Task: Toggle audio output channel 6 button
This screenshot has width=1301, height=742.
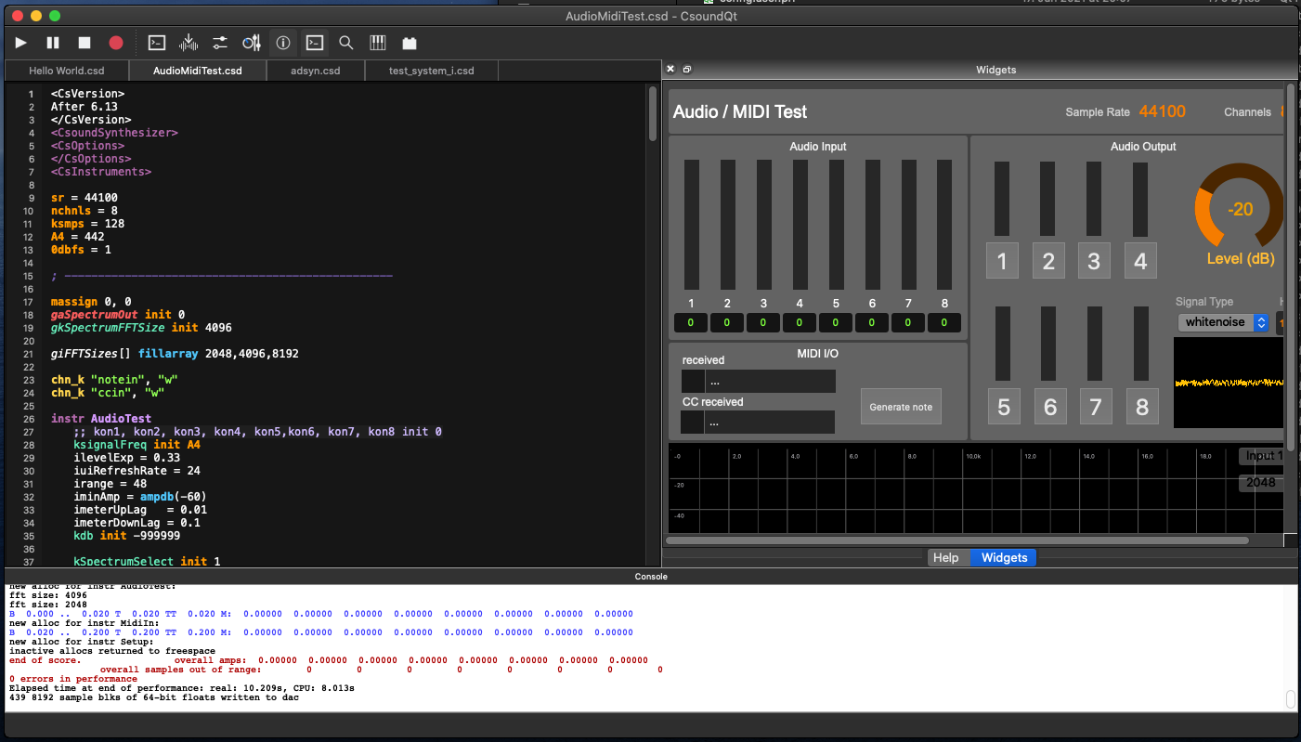Action: (1049, 406)
